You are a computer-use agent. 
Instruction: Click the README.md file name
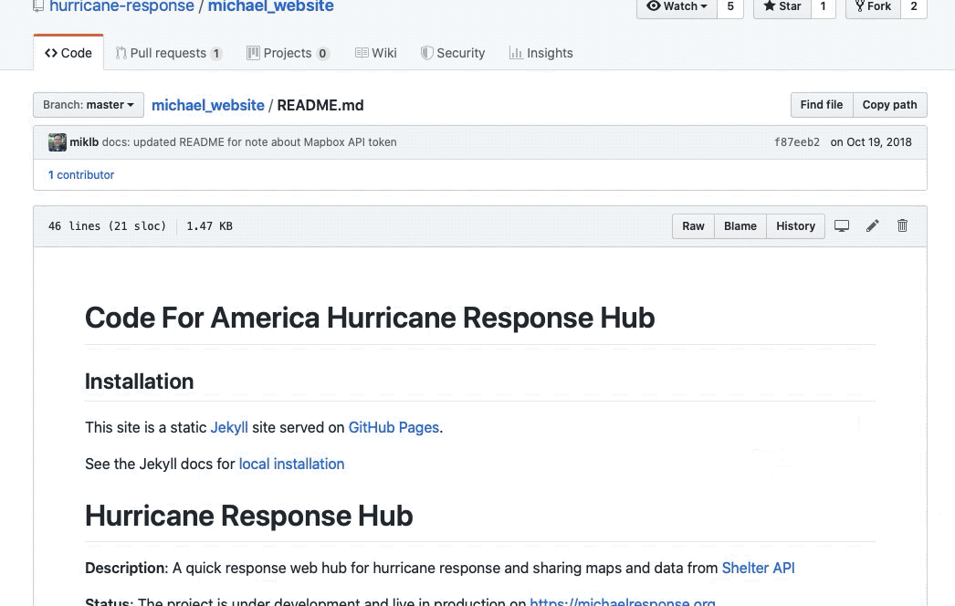pos(320,105)
